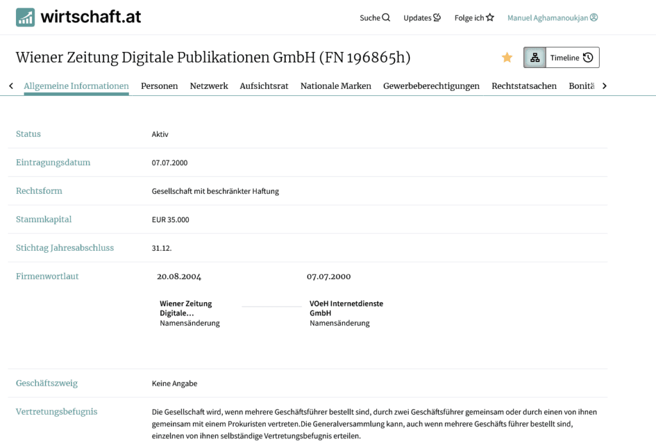This screenshot has width=656, height=448.
Task: Open the profile icon beside Manuel Aghamanoukjan
Action: click(593, 17)
